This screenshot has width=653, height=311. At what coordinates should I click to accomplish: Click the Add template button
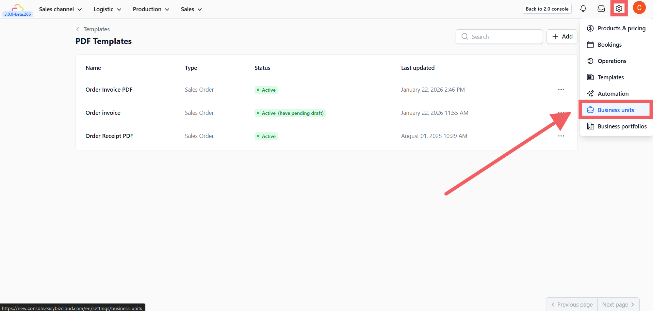click(562, 36)
